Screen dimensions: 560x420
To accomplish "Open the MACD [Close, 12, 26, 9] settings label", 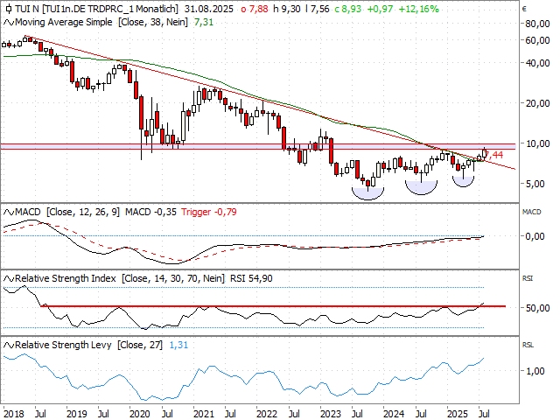I will [x=67, y=212].
